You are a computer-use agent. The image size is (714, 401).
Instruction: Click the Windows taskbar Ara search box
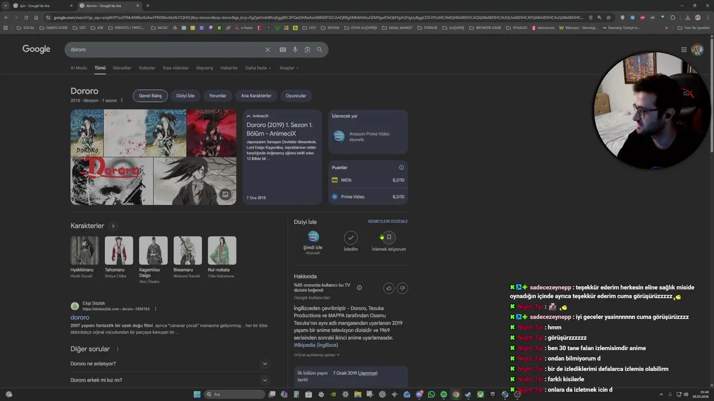tap(234, 394)
